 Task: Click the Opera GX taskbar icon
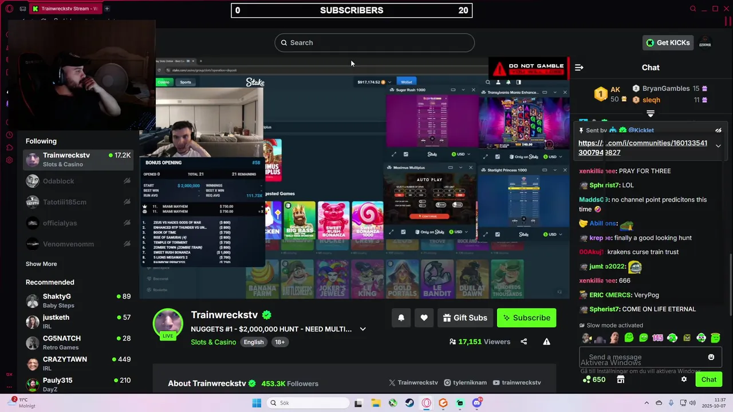427,403
